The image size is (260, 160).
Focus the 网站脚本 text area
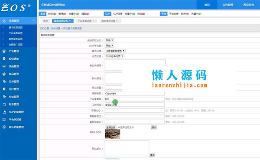tap(127, 148)
